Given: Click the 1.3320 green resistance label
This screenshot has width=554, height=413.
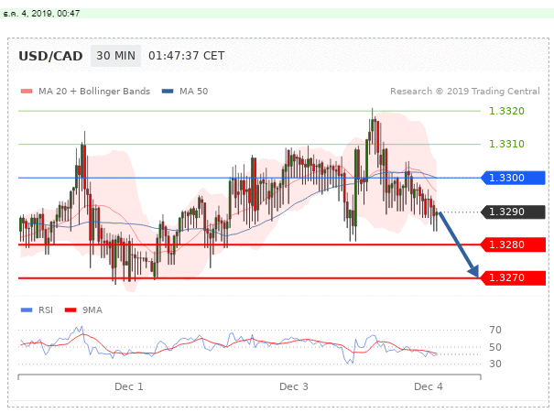Looking at the screenshot, I should point(506,111).
